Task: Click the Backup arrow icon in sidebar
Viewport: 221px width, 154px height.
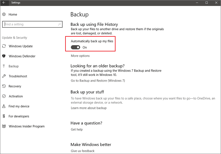Action: [4, 66]
